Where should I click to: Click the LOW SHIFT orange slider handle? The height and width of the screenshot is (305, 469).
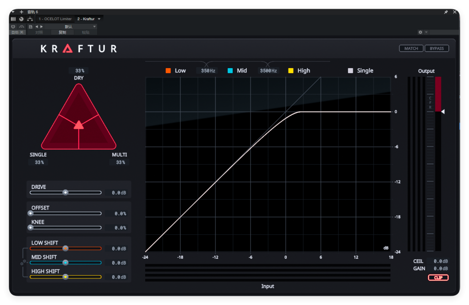point(65,248)
